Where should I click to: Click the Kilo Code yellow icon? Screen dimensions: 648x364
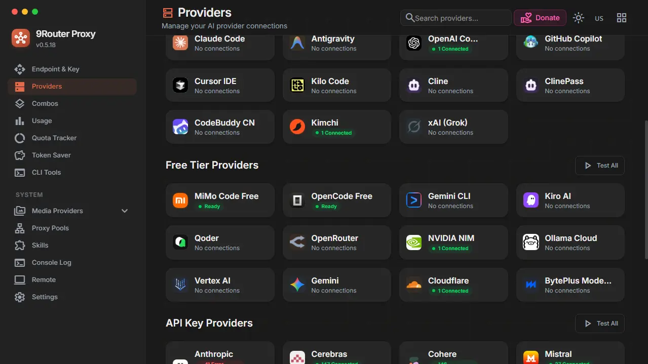297,85
